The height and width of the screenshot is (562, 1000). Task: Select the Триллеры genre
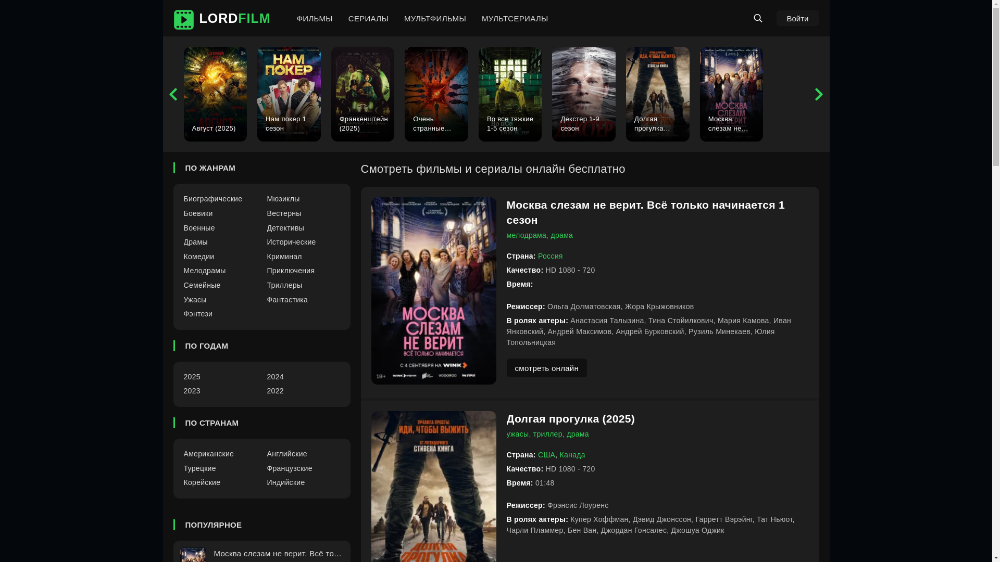284,285
